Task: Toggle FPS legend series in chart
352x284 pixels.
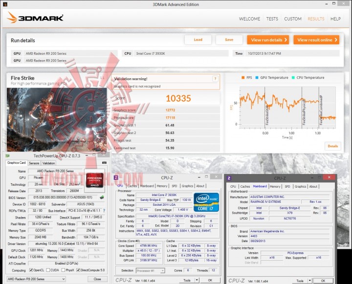Action: (246, 77)
